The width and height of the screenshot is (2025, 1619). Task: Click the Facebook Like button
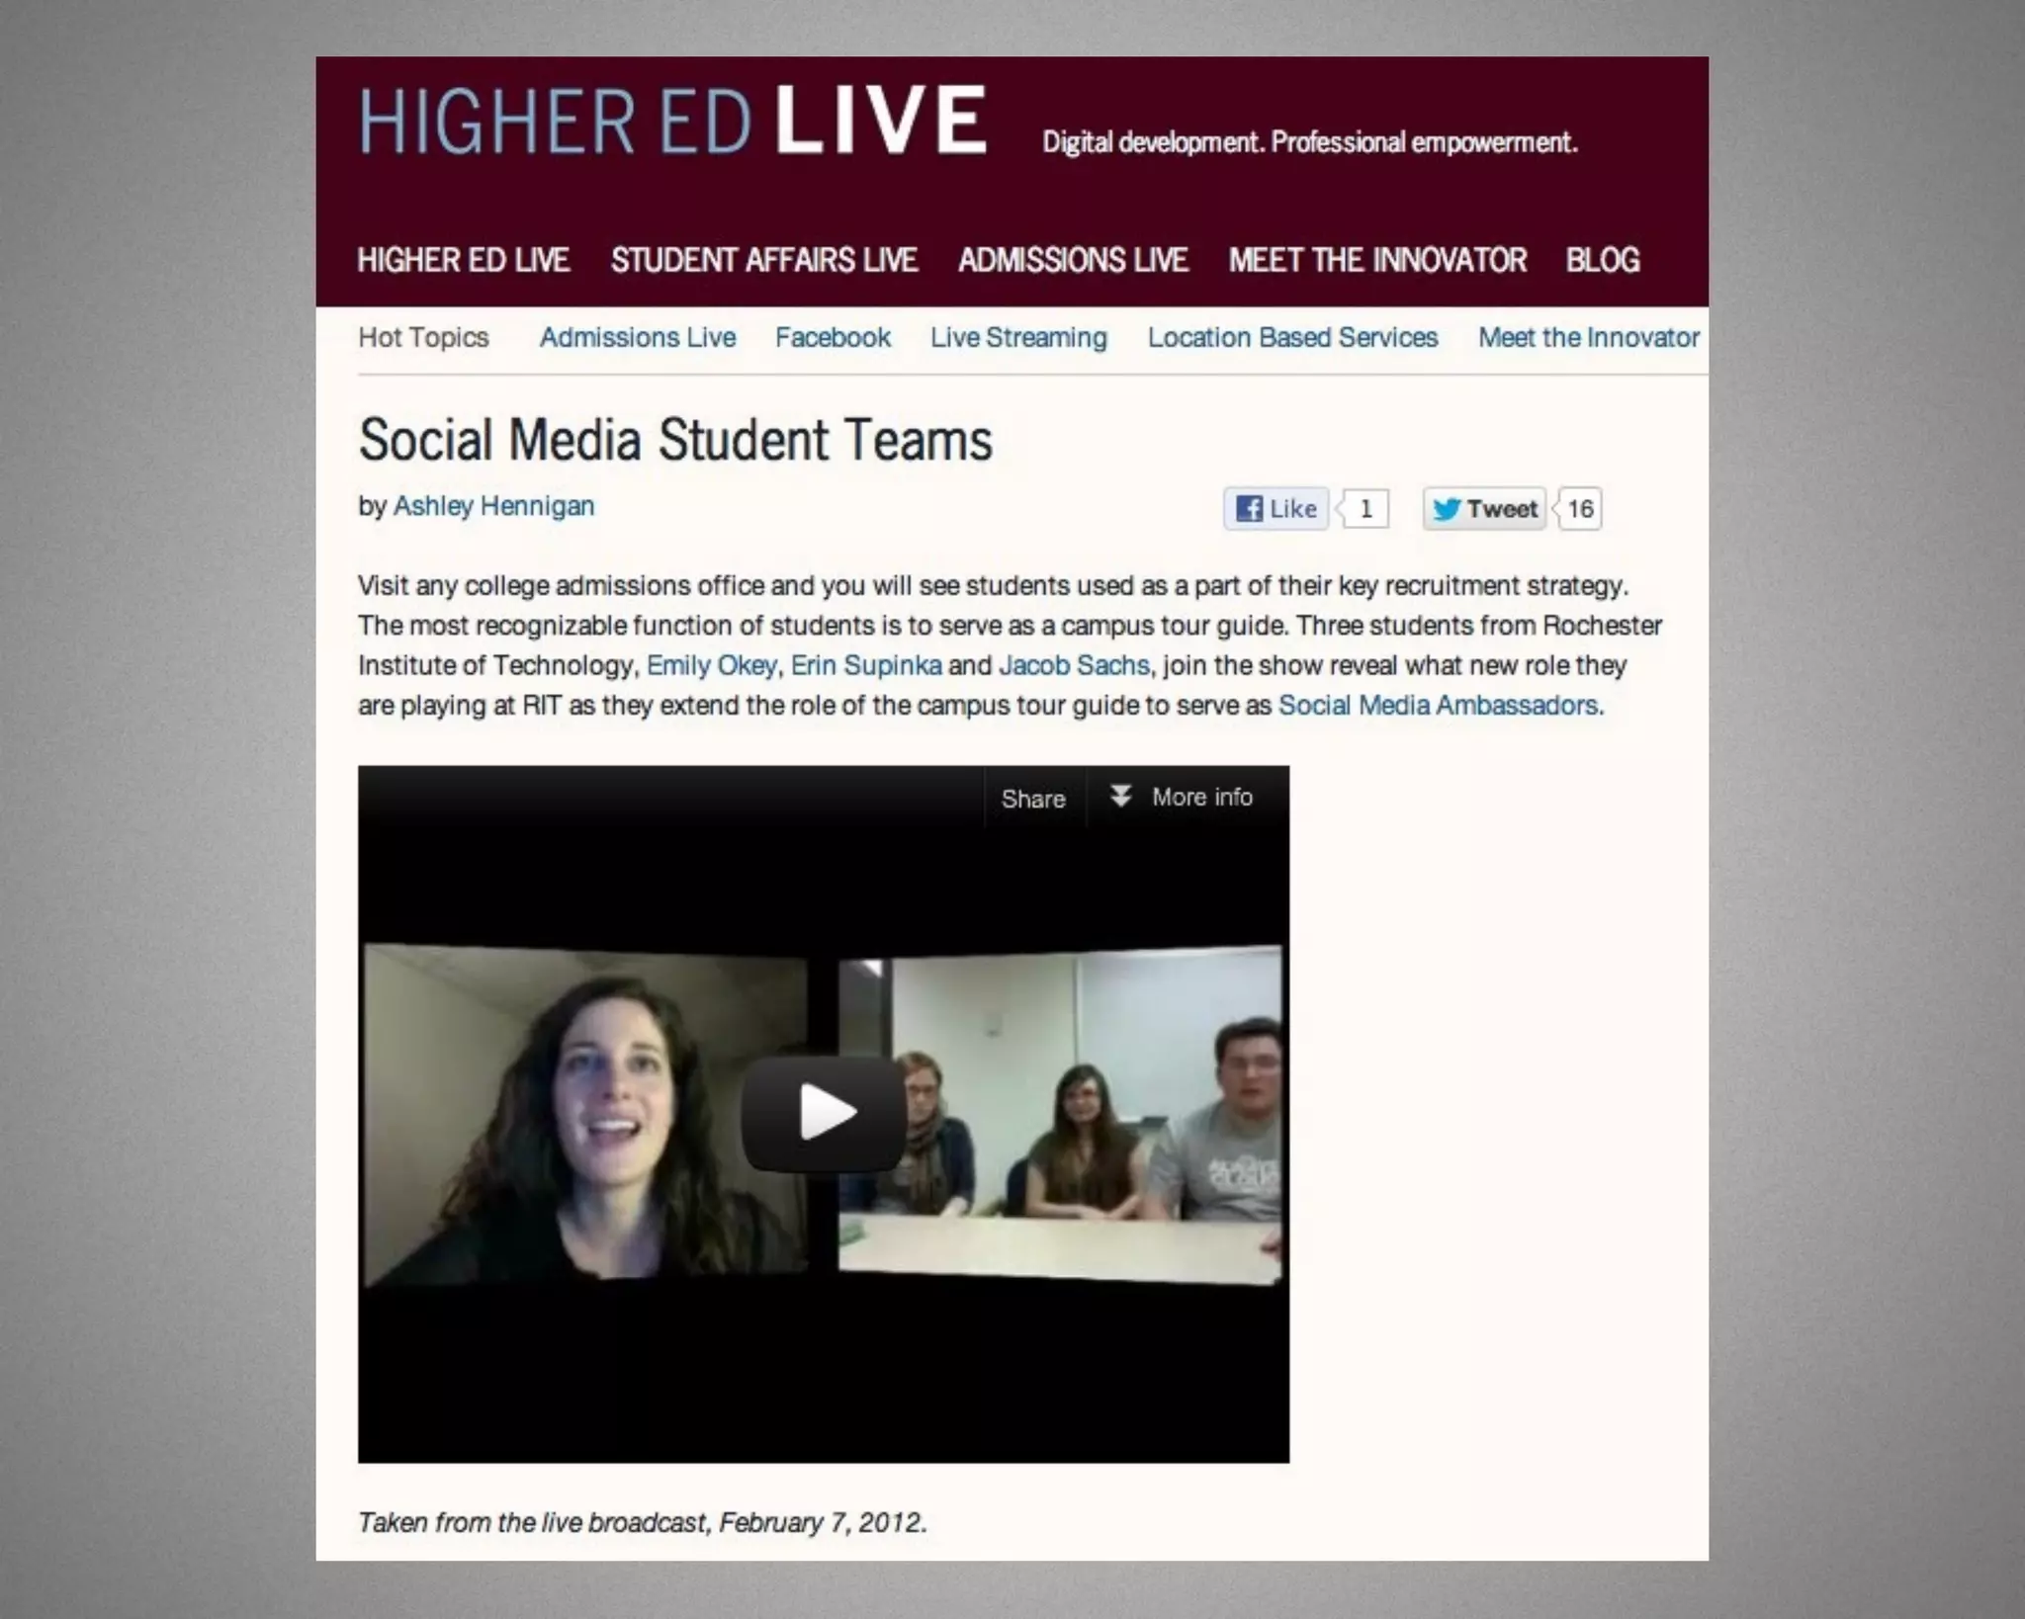click(1276, 509)
